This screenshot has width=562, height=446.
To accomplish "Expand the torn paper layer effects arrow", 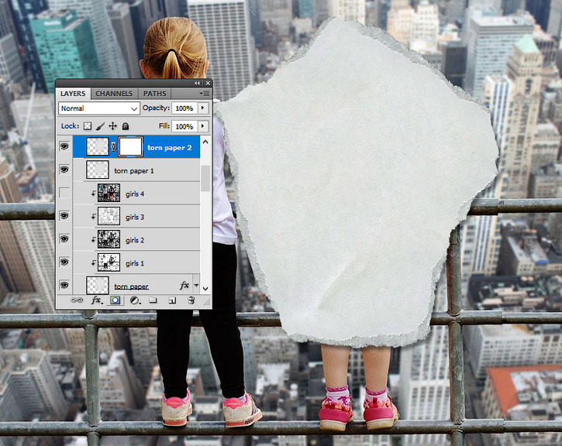I will pyautogui.click(x=196, y=285).
